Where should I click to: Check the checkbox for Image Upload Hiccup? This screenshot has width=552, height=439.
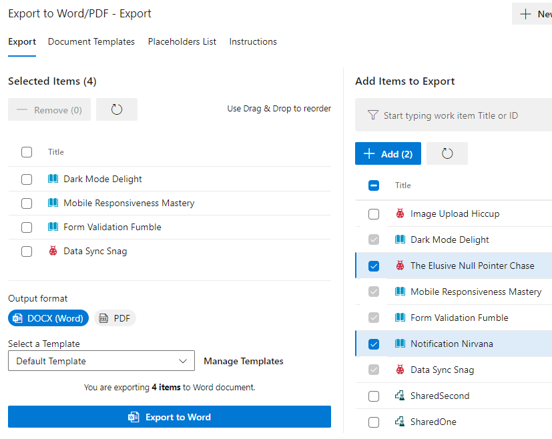point(373,213)
